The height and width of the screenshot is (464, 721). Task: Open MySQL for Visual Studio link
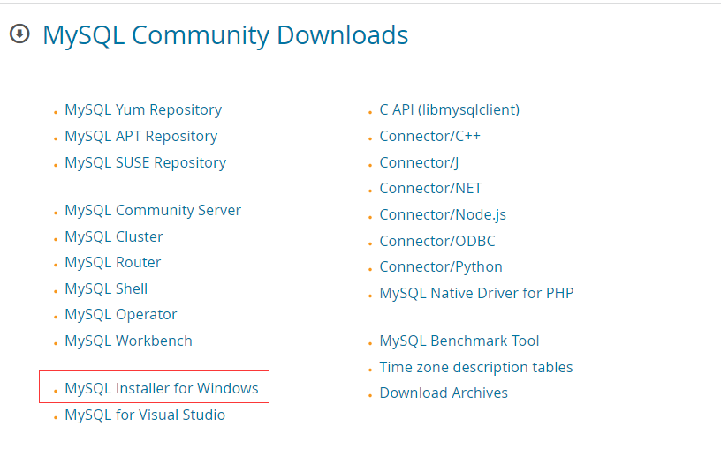click(145, 415)
